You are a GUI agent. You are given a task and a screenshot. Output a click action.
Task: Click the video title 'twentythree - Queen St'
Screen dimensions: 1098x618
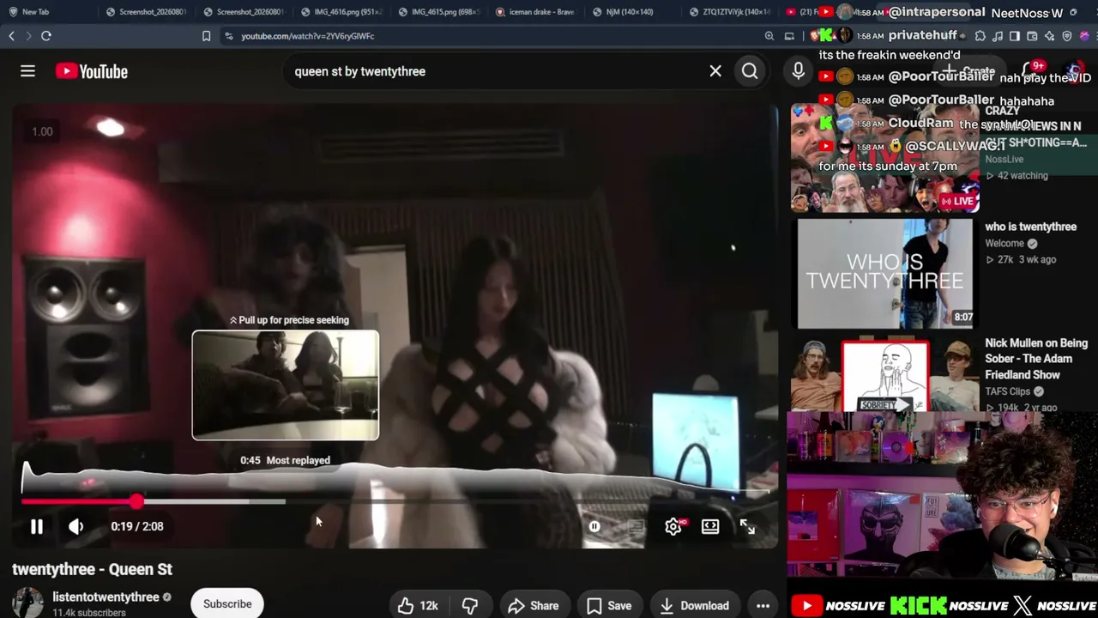coord(92,570)
